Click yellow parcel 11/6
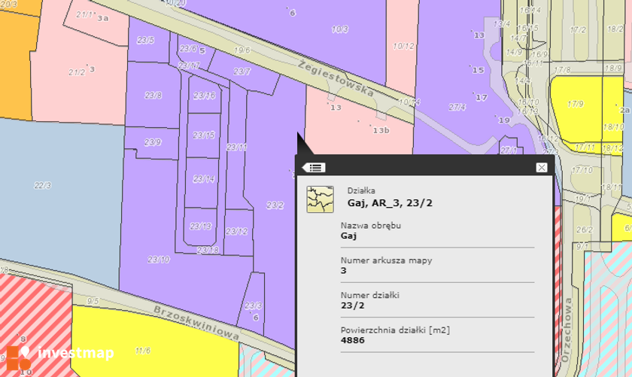The width and height of the screenshot is (632, 377). [x=143, y=351]
